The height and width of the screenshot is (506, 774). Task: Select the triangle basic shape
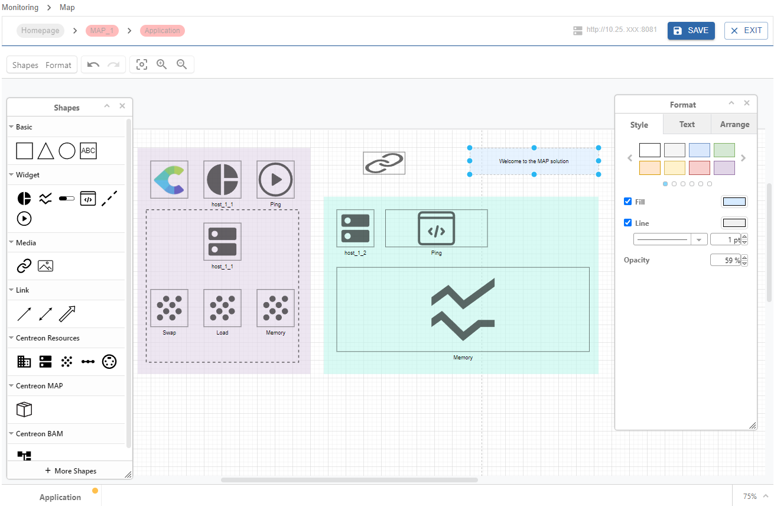point(45,151)
